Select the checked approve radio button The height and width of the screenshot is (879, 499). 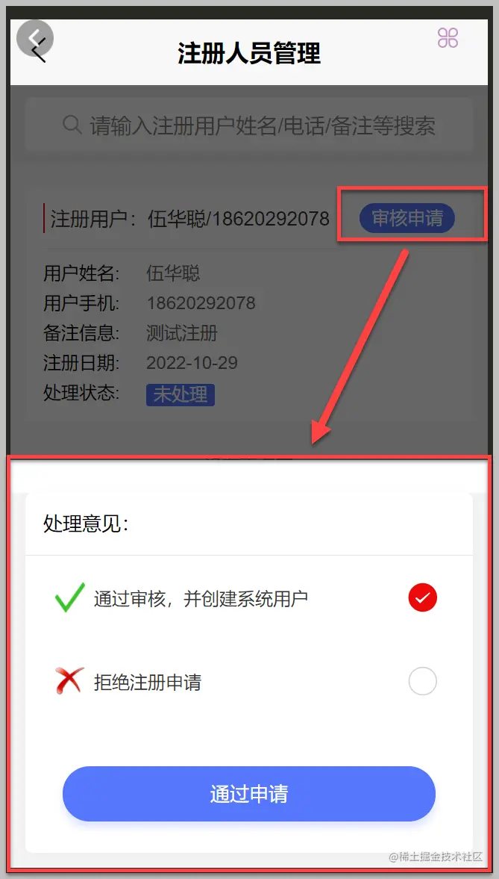pyautogui.click(x=422, y=597)
